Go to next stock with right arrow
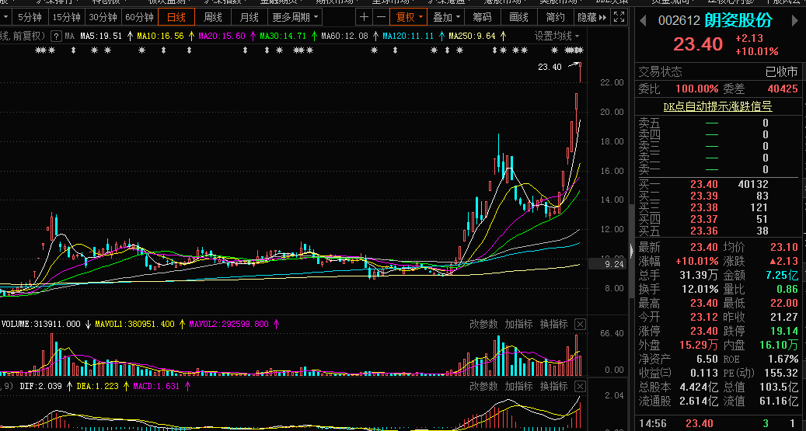Image resolution: width=806 pixels, height=431 pixels. coord(795,20)
